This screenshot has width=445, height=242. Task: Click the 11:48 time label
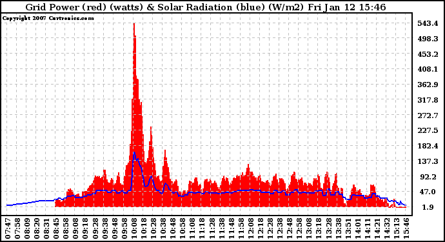pyautogui.click(x=232, y=228)
